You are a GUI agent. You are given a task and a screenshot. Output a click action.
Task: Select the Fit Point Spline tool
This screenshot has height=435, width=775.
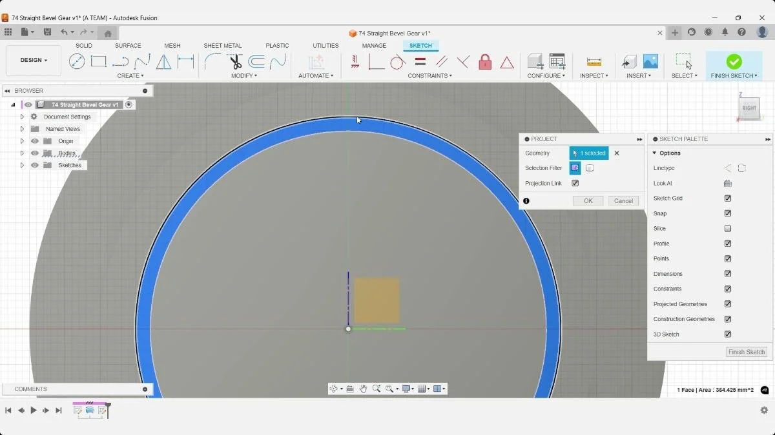pyautogui.click(x=142, y=61)
